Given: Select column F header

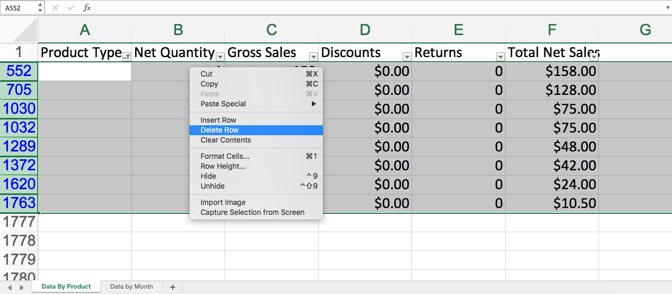Looking at the screenshot, I should tap(552, 30).
